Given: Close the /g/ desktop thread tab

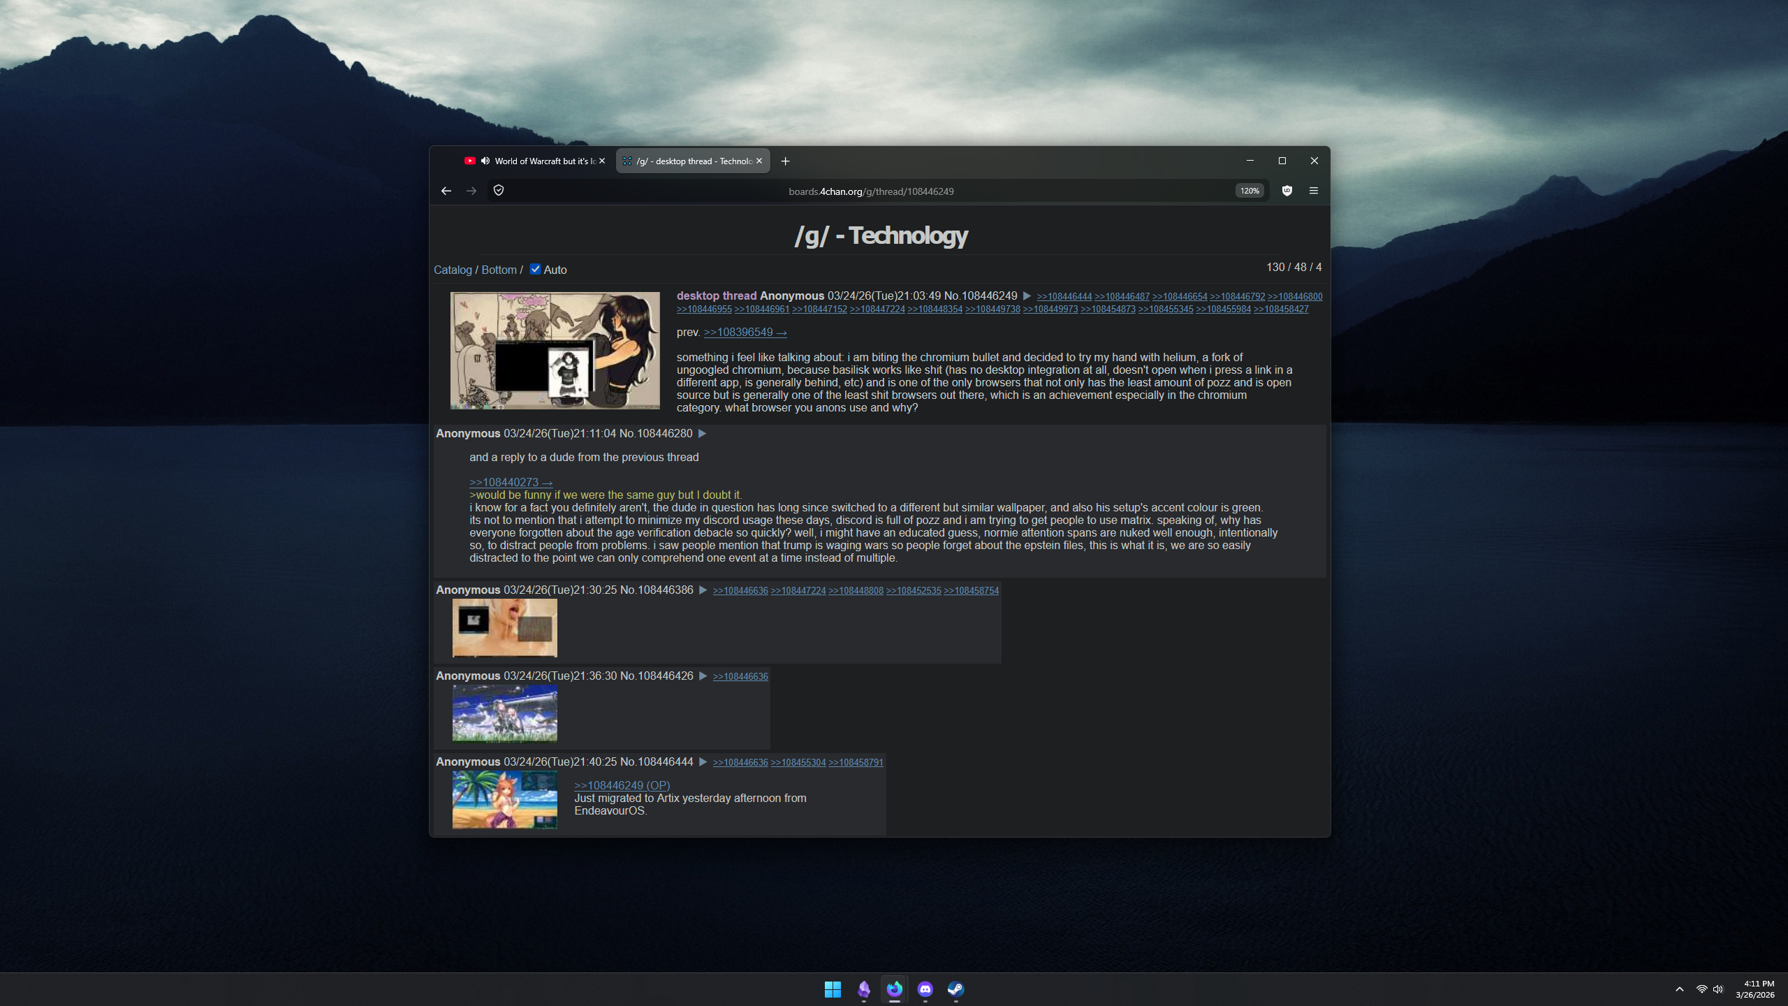Looking at the screenshot, I should [x=759, y=161].
